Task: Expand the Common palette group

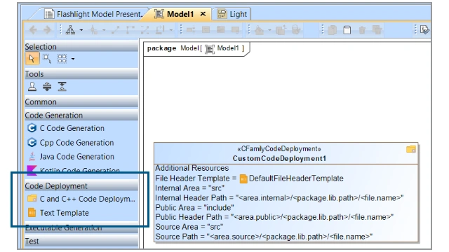Action: pos(81,102)
